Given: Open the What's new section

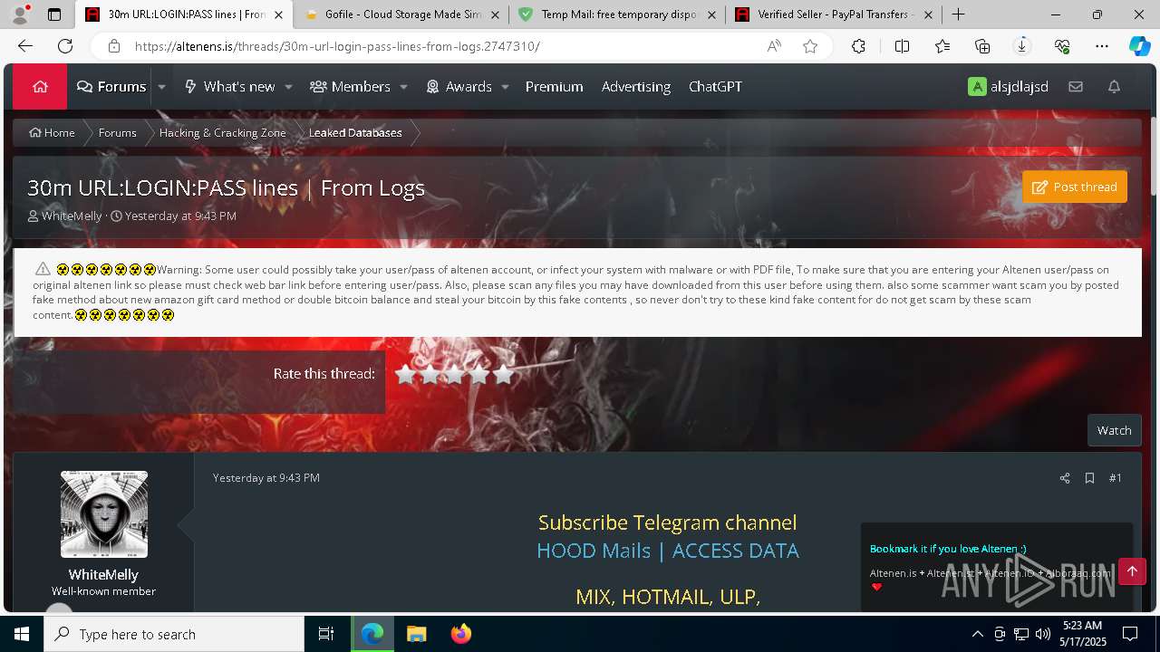Looking at the screenshot, I should [x=229, y=87].
